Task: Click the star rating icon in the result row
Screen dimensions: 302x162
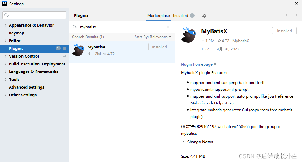Action: pyautogui.click(x=105, y=54)
